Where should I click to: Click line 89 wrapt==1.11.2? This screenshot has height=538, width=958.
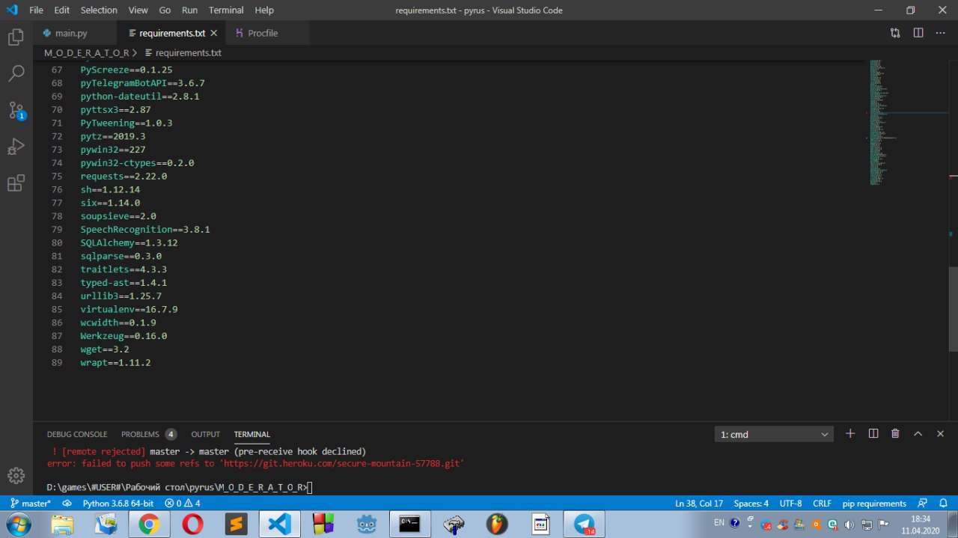coord(115,362)
